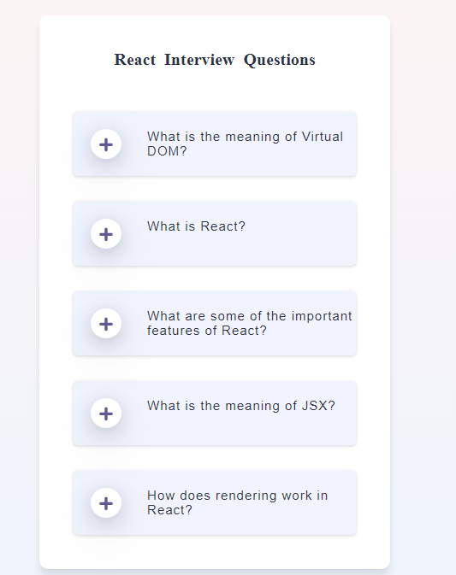The height and width of the screenshot is (575, 456).
Task: Expand rendering question using plus icon
Action: [106, 502]
